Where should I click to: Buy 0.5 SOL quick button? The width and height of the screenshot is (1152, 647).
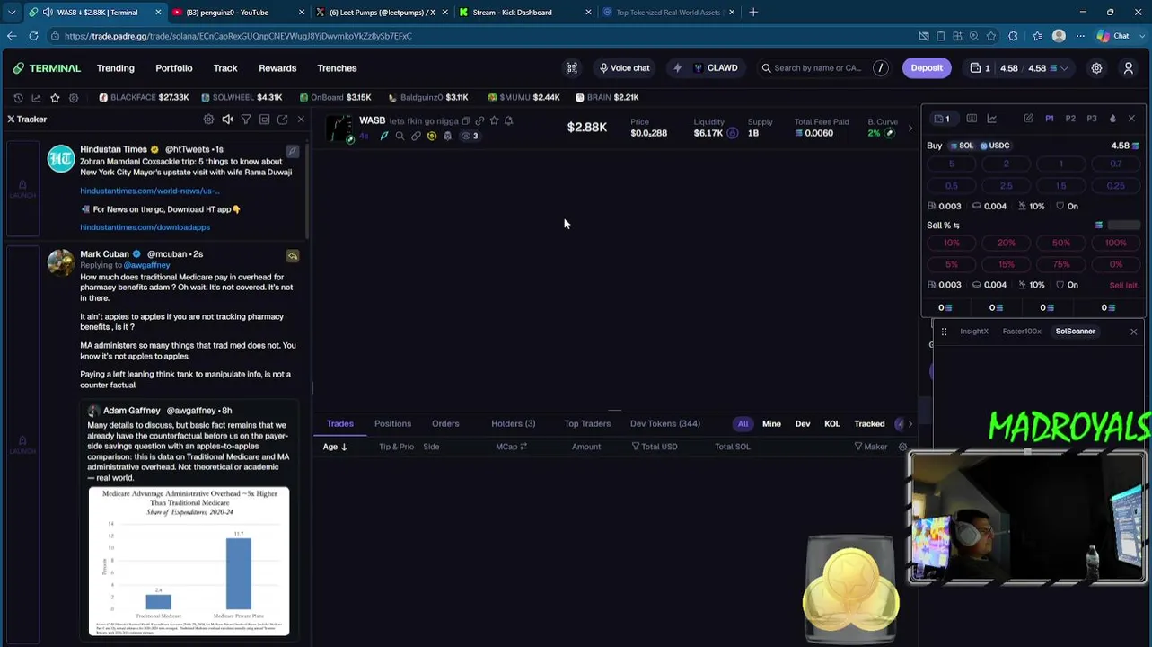point(952,186)
